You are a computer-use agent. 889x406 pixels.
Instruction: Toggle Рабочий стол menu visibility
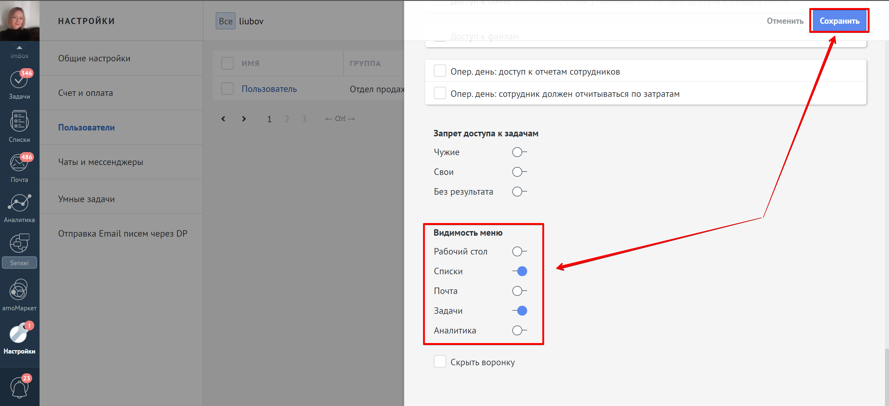[519, 251]
